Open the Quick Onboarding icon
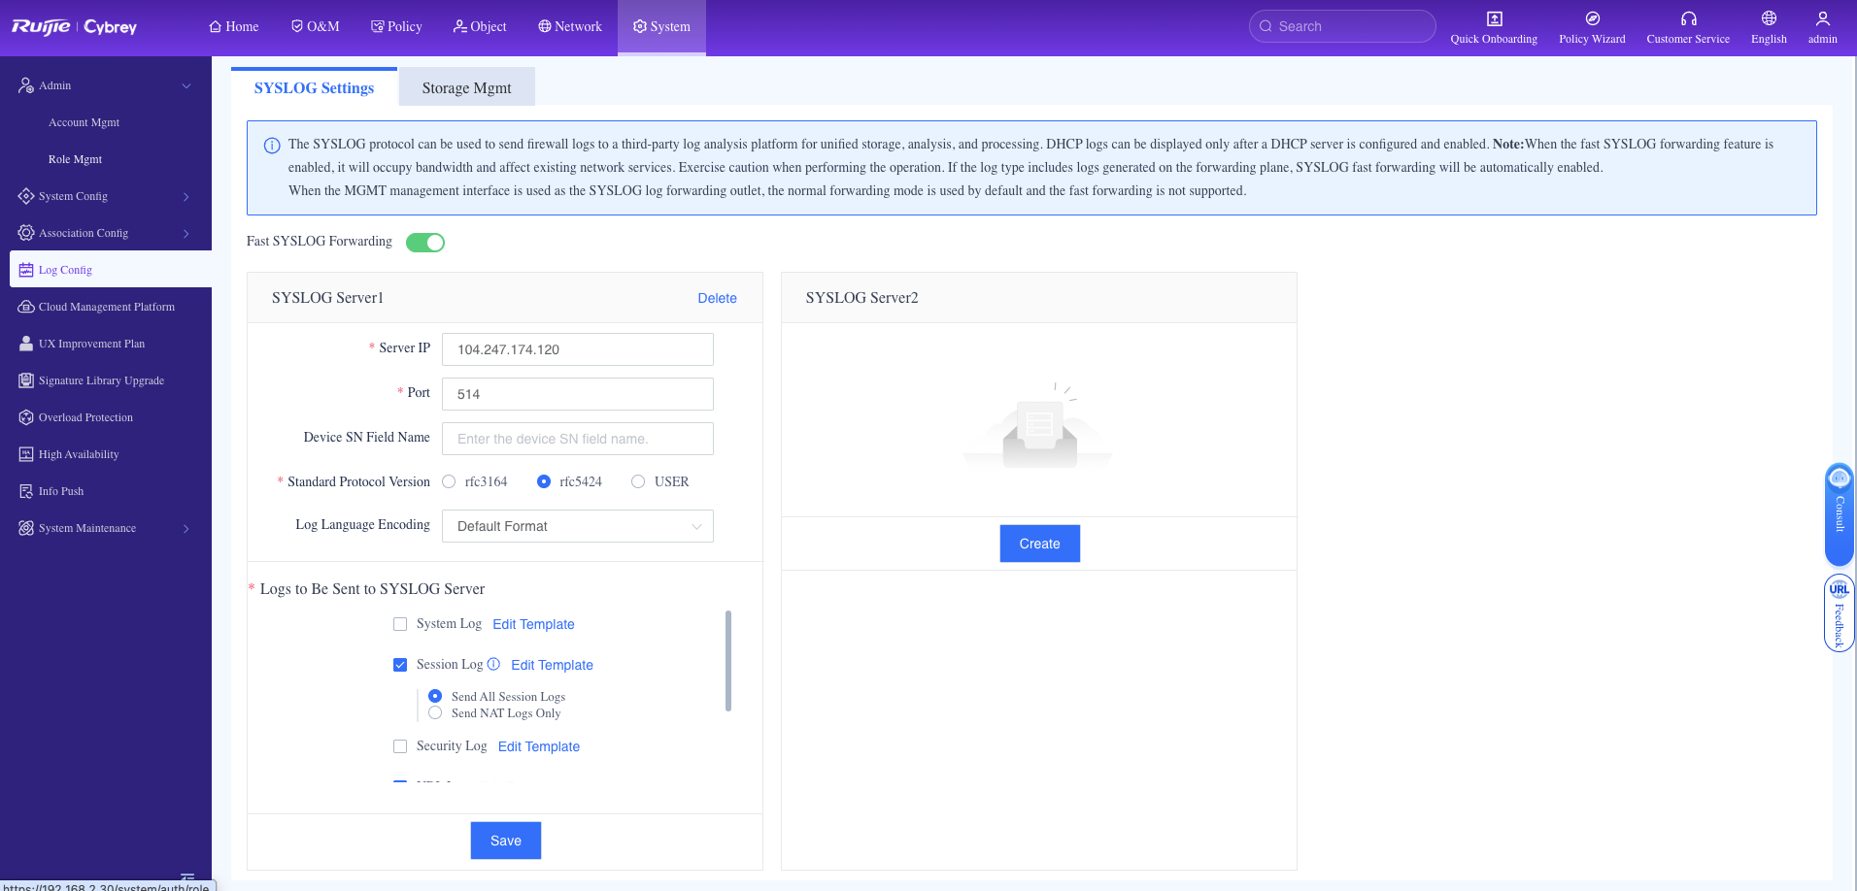The height and width of the screenshot is (891, 1857). [1494, 18]
